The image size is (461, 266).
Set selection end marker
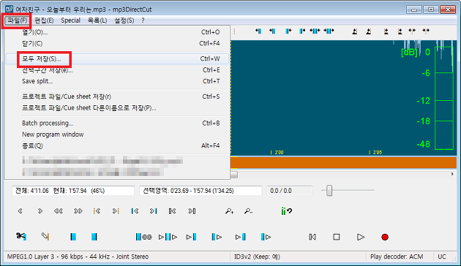coord(94,237)
